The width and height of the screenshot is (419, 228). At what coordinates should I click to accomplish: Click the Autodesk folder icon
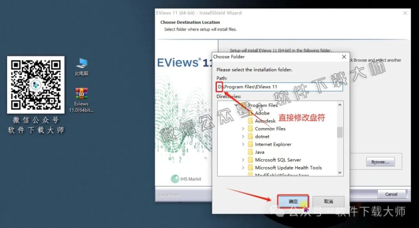[x=250, y=121]
